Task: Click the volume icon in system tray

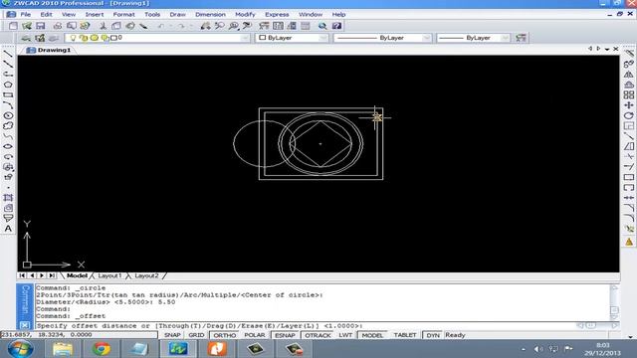Action: point(537,349)
